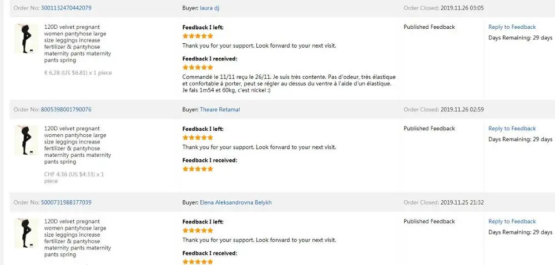Reply to Feedback for laura dj's order
Image resolution: width=555 pixels, height=265 pixels.
(x=512, y=27)
